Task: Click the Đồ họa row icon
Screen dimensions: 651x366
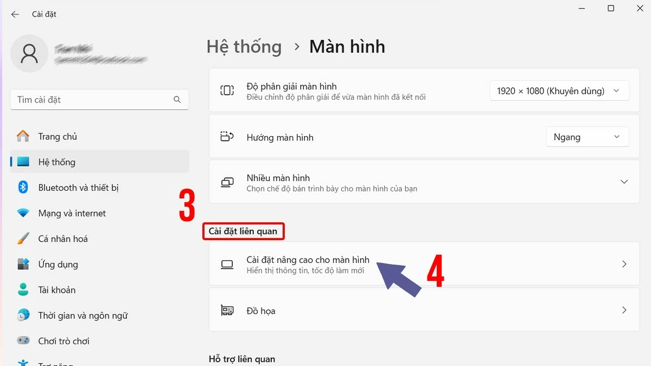Action: point(227,310)
